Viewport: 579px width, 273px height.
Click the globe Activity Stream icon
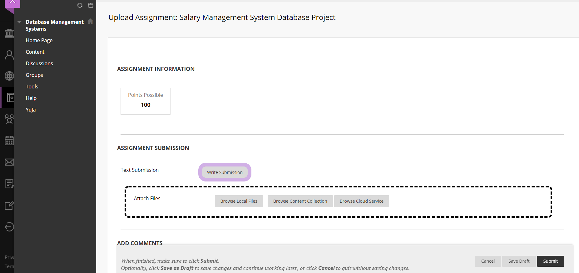[x=9, y=76]
